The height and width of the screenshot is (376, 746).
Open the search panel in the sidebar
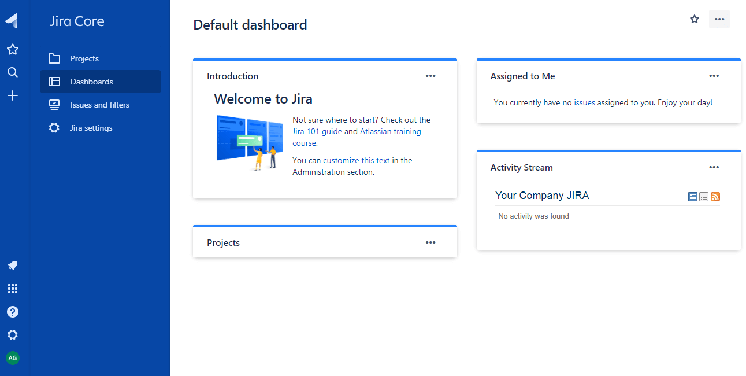(12, 72)
